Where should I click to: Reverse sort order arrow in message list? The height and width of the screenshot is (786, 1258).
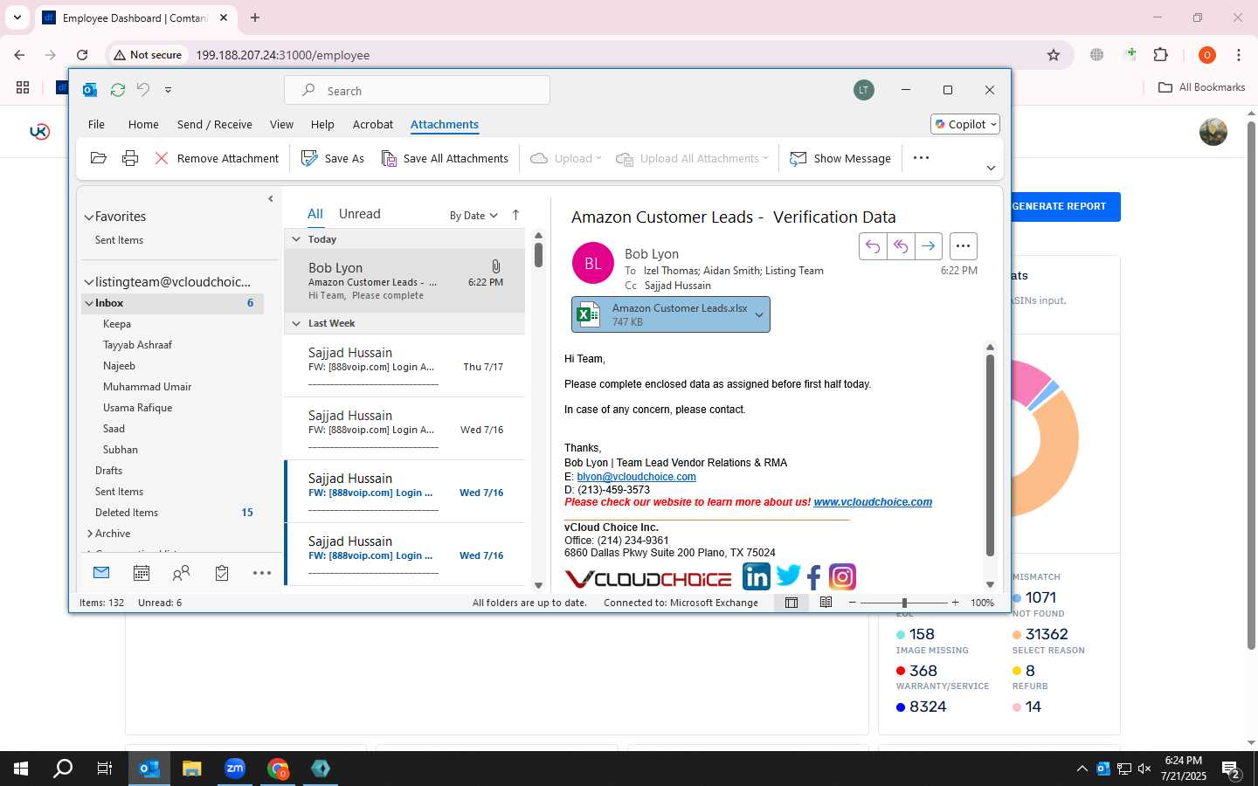pos(515,215)
